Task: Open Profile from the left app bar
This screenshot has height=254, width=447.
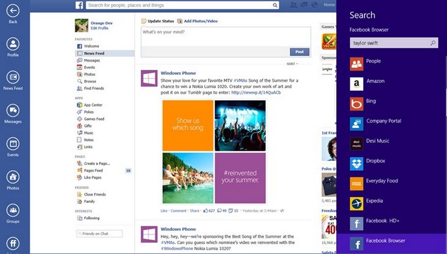Action: (13, 44)
